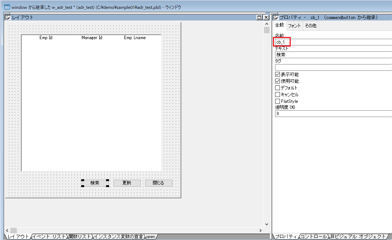Screen dimensions: 392x240
Task: Select the 閉じる button in the layout
Action: (159, 183)
